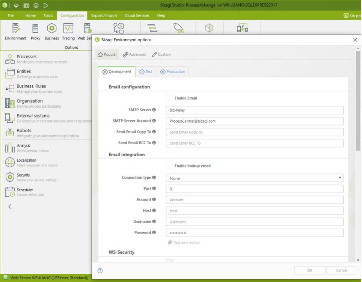Screen dimensions: 362x282
Task: Click the sequences ribbon icon with gears
Action: point(119,28)
